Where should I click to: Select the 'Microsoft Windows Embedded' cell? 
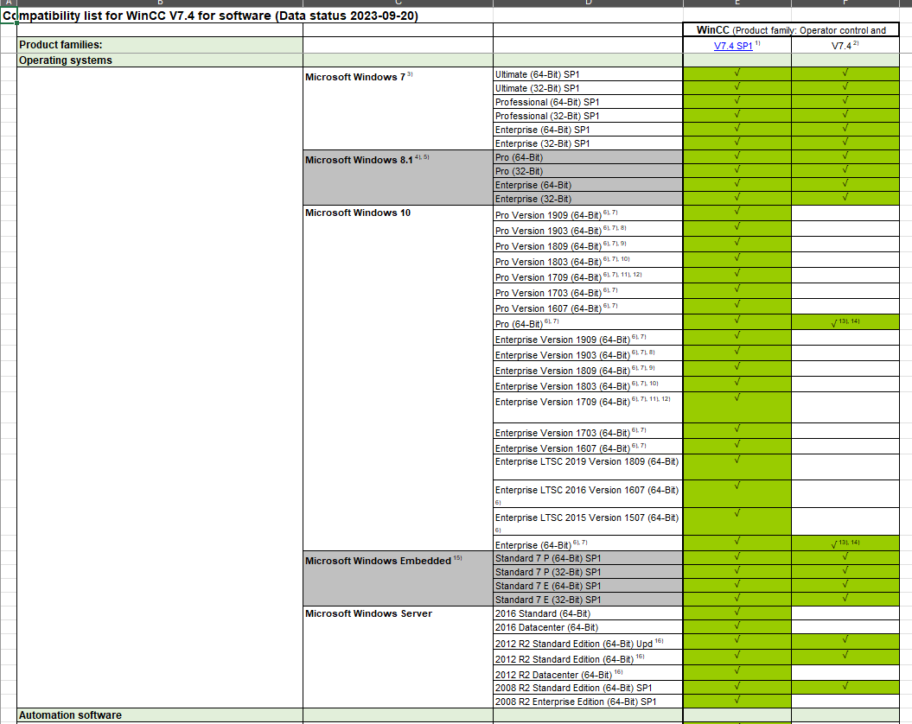(x=398, y=579)
